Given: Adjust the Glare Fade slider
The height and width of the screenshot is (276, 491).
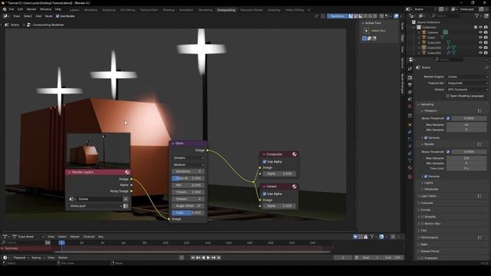Looking at the screenshot, I should pos(188,213).
